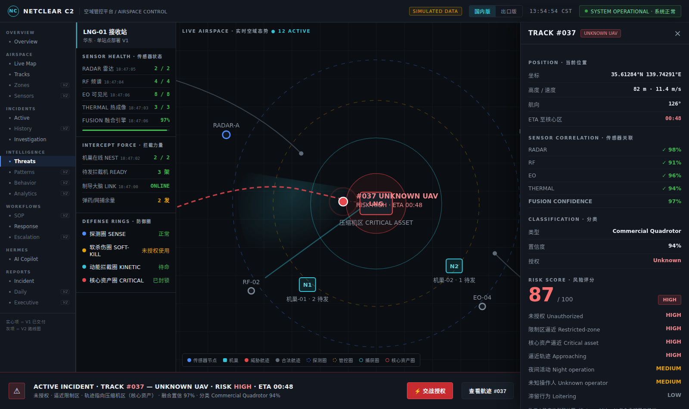Click the 威胁航迹 legend swatch
Image resolution: width=689 pixels, height=409 pixels.
coord(246,360)
